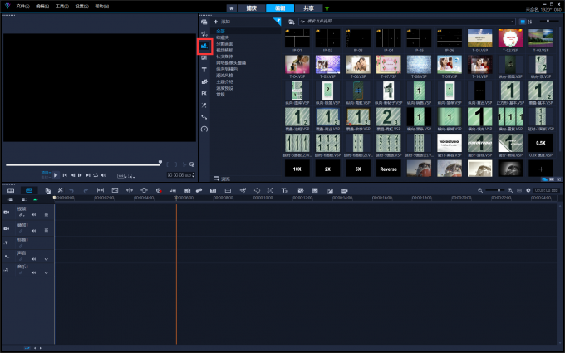Click the 浏览 (Browse) button
565x353 pixels.
click(222, 179)
